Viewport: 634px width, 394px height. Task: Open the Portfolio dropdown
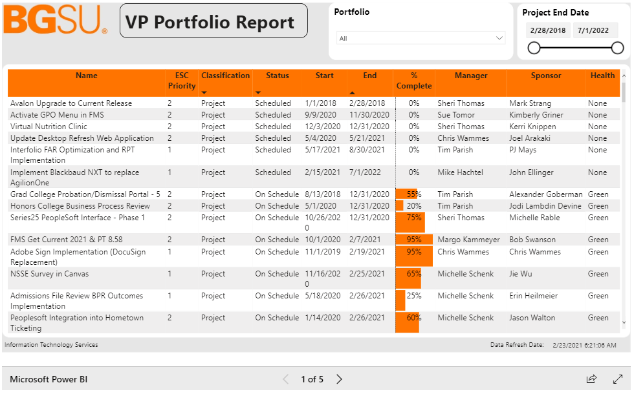click(421, 38)
